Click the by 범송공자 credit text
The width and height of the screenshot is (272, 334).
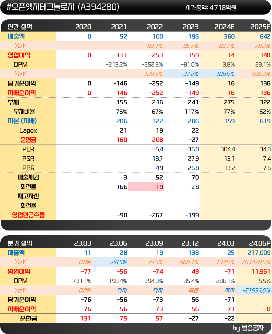[x=248, y=328]
